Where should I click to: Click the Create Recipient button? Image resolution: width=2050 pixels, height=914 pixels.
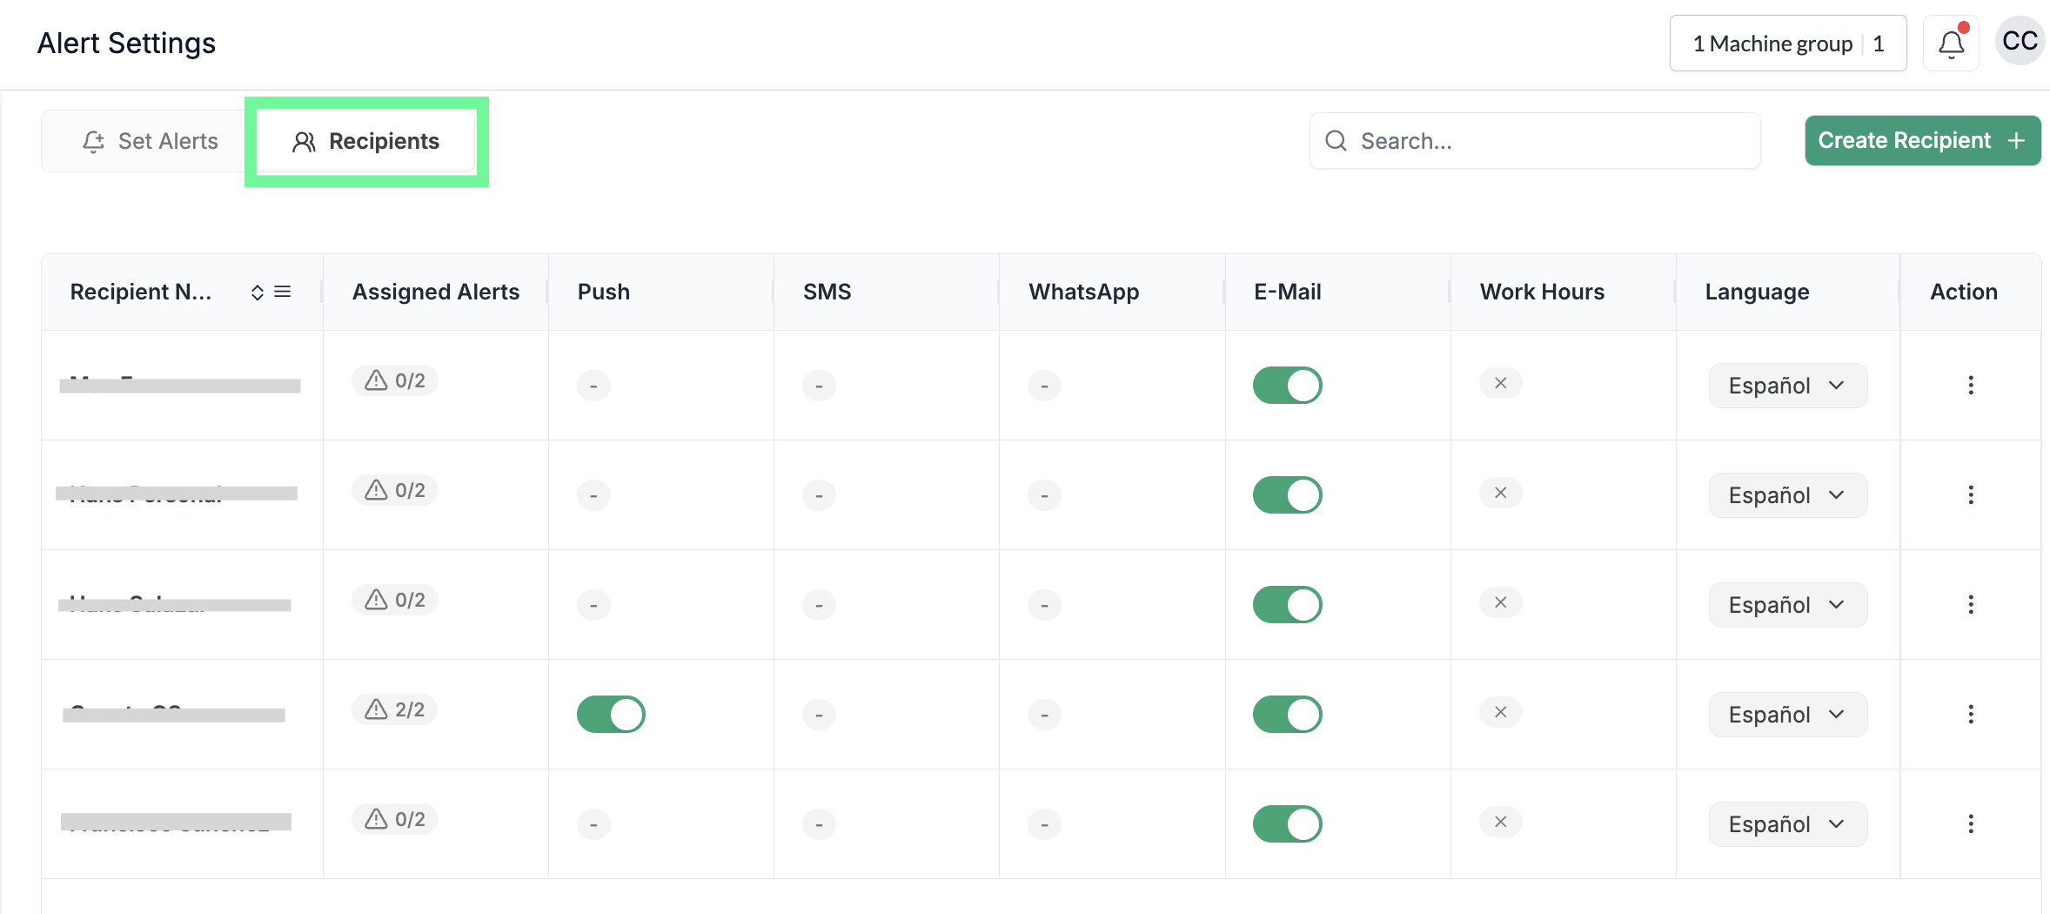[1923, 140]
